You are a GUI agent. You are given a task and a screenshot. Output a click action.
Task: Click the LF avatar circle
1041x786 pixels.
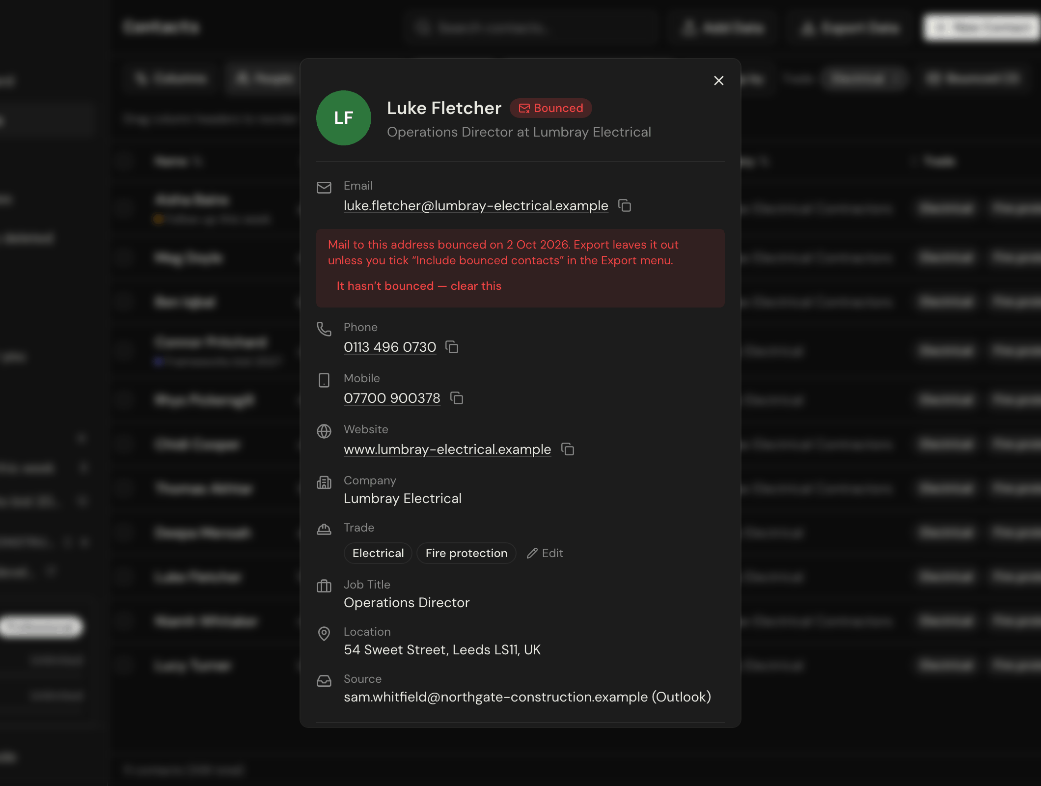click(x=344, y=118)
